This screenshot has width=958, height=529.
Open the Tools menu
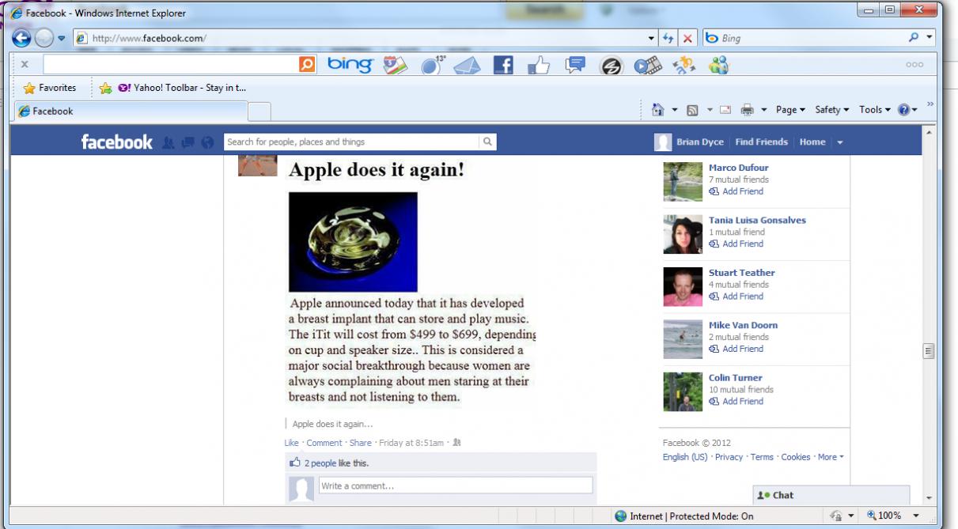click(x=876, y=110)
